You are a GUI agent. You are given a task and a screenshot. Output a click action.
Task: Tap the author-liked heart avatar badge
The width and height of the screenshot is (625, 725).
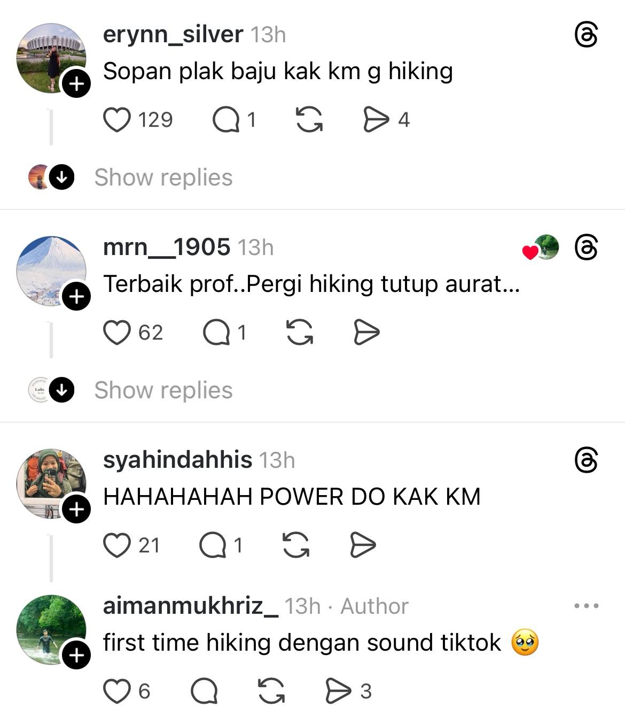pyautogui.click(x=540, y=248)
